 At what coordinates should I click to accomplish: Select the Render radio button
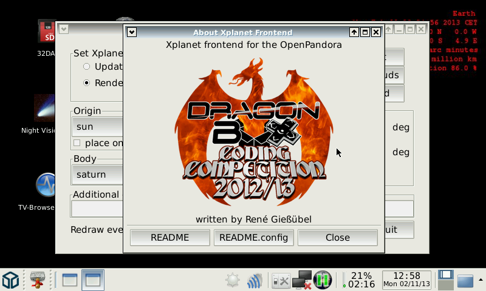[87, 82]
